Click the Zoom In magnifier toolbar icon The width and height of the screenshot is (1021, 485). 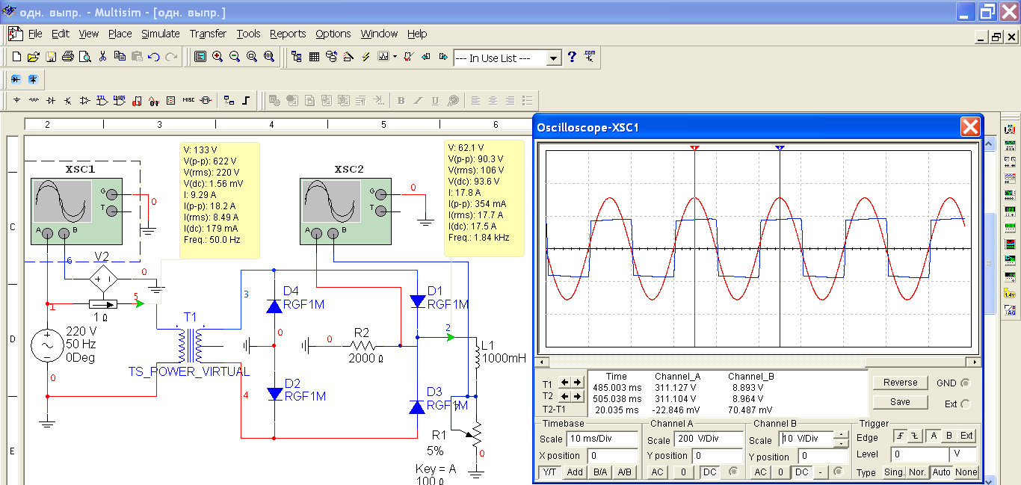[218, 57]
